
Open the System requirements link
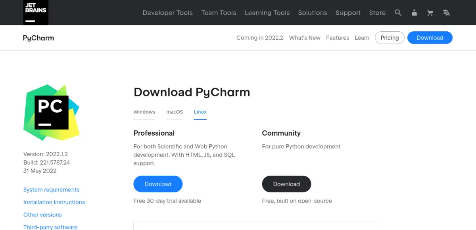point(51,190)
